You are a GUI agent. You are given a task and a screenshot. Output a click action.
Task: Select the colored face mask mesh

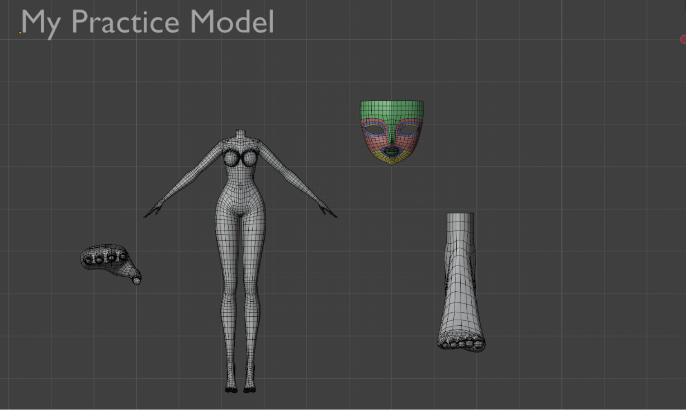click(x=392, y=133)
